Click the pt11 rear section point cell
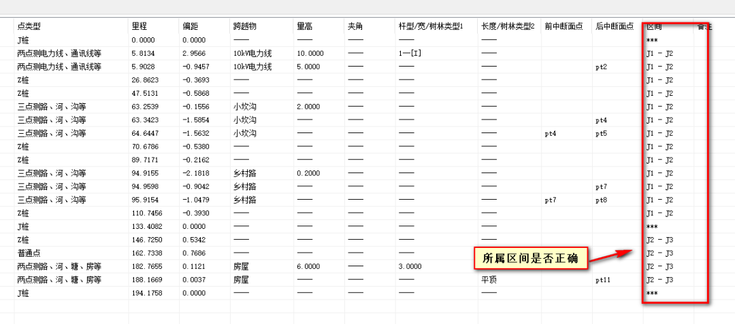Image resolution: width=735 pixels, height=324 pixels. [604, 280]
